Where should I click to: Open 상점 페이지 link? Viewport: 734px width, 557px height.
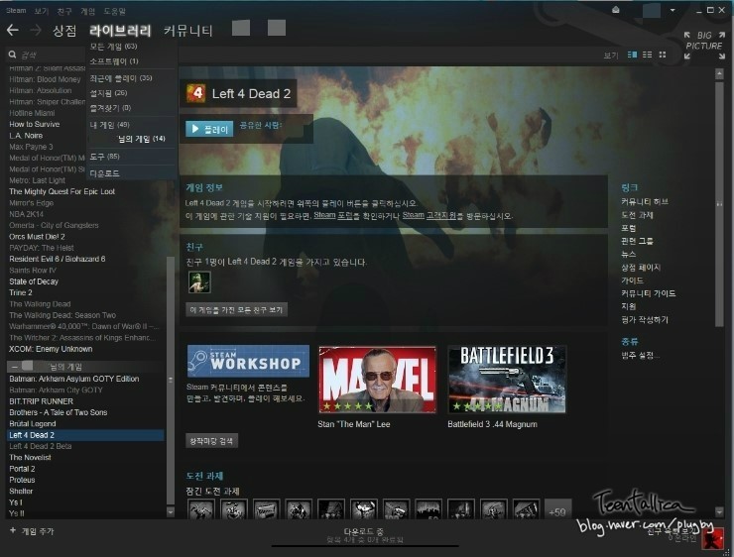click(641, 268)
